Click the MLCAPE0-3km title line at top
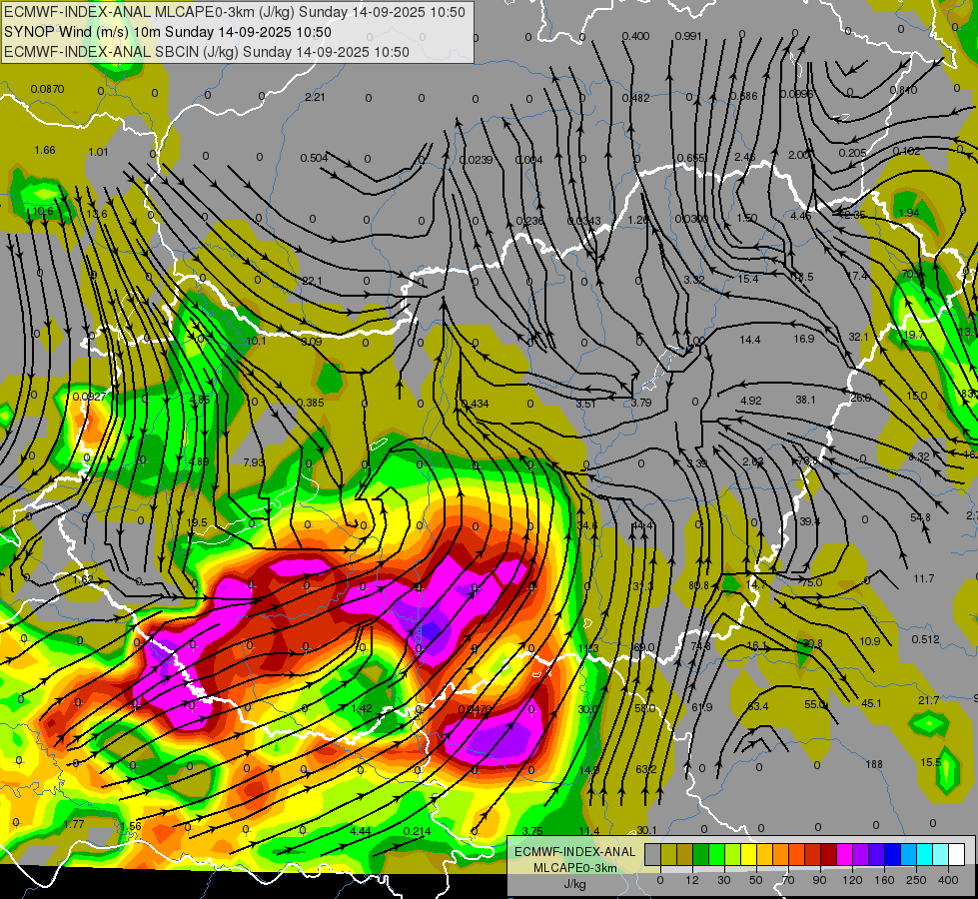Image resolution: width=978 pixels, height=899 pixels. 234,12
